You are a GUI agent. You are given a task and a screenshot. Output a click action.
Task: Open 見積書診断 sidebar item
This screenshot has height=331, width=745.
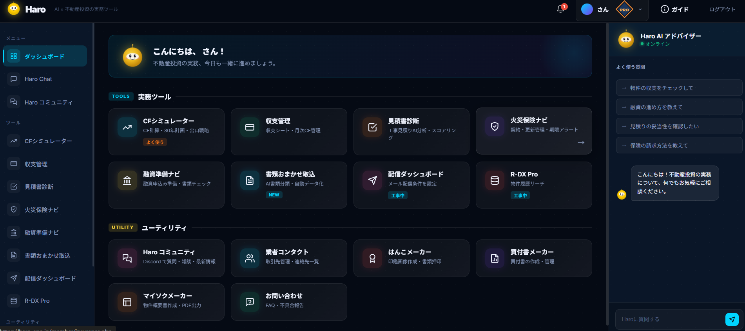pyautogui.click(x=45, y=187)
